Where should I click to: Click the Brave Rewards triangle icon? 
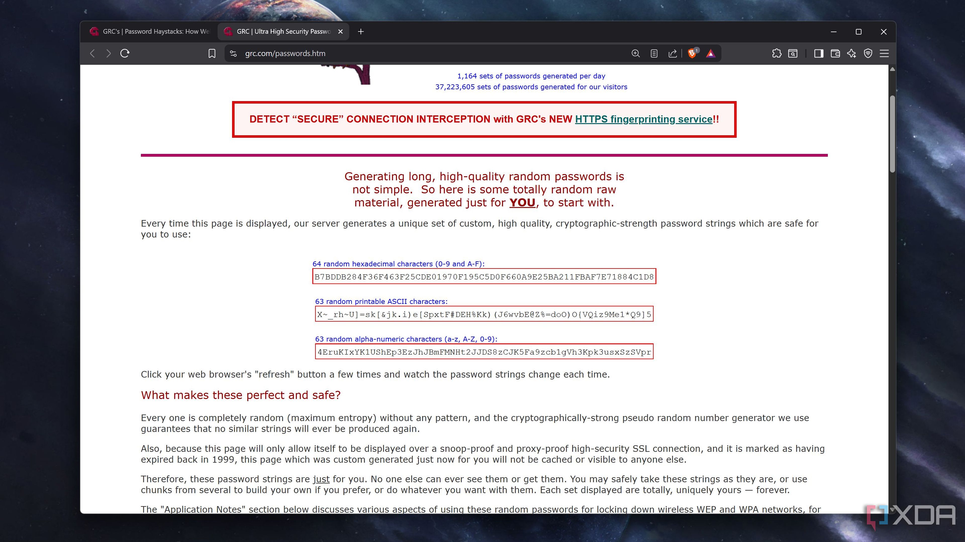coord(711,53)
